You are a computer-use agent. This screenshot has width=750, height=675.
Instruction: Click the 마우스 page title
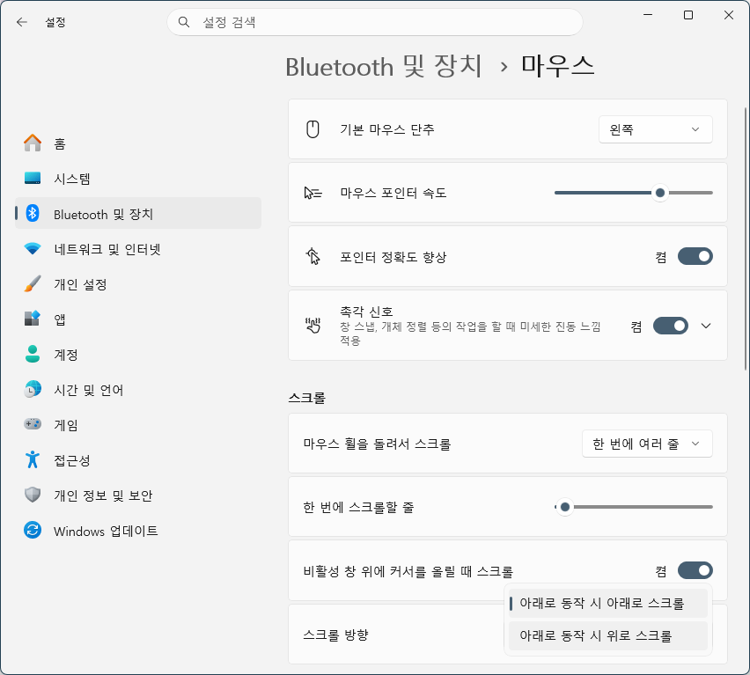point(557,66)
